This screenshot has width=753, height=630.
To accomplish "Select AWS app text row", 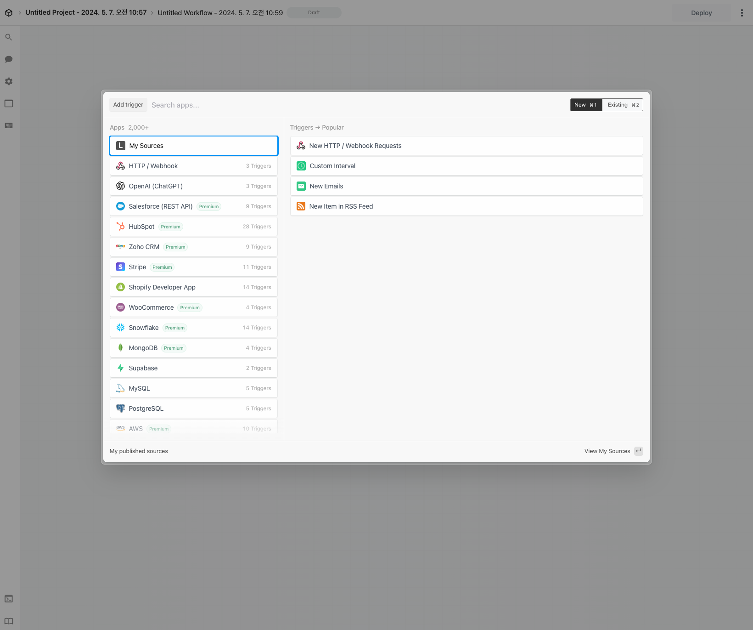I will coord(194,429).
